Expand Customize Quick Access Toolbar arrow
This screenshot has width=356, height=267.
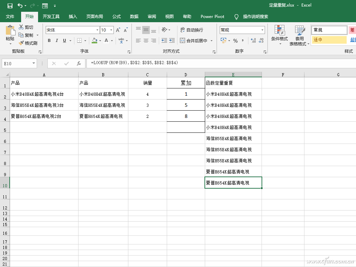tap(55, 6)
